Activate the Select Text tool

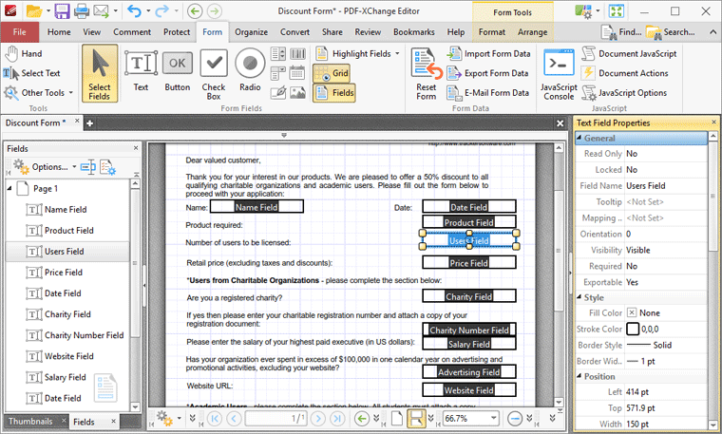[31, 73]
